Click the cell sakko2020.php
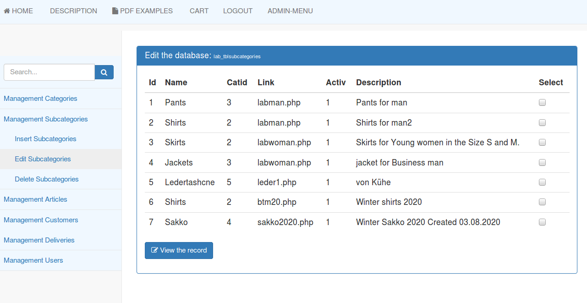Viewport: 587px width, 303px height. pyautogui.click(x=285, y=222)
